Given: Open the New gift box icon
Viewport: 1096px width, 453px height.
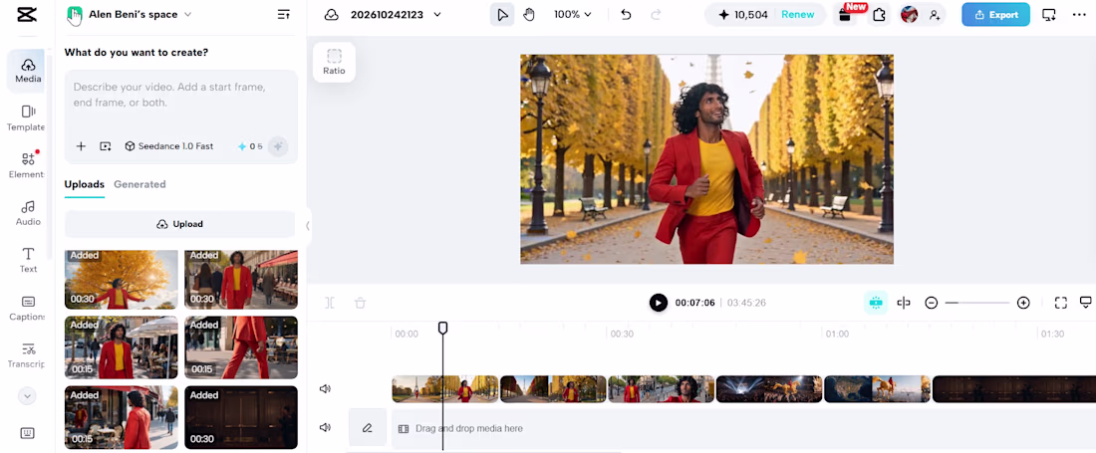Looking at the screenshot, I should tap(846, 15).
